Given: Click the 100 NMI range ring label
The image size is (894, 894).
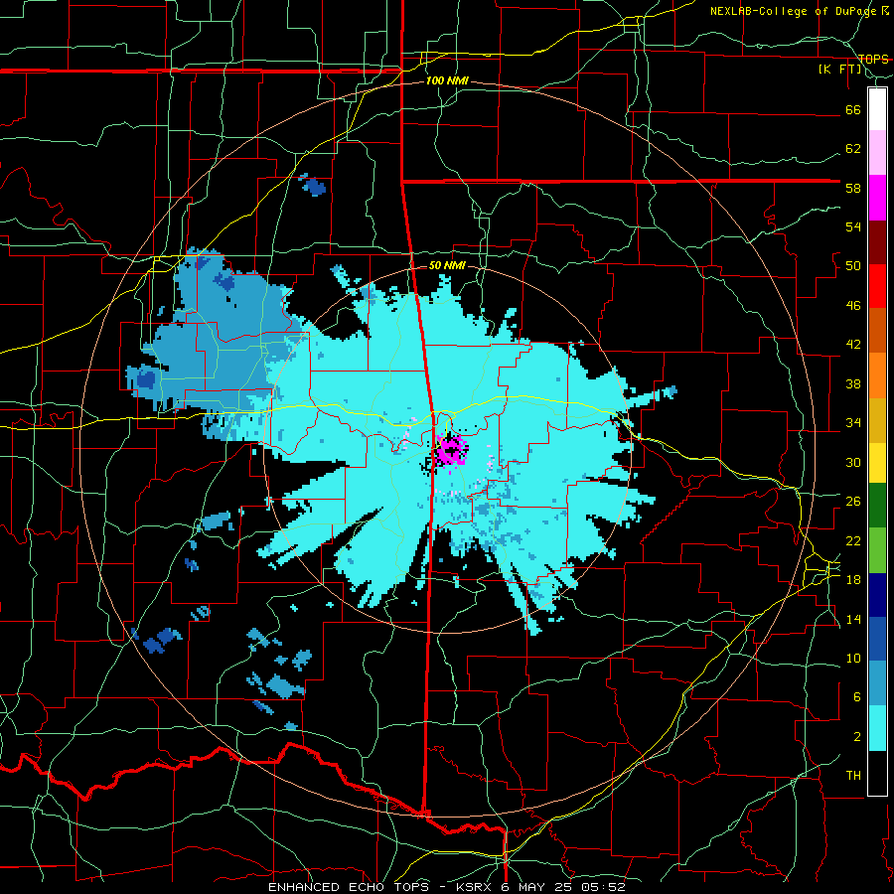Looking at the screenshot, I should click(x=447, y=81).
